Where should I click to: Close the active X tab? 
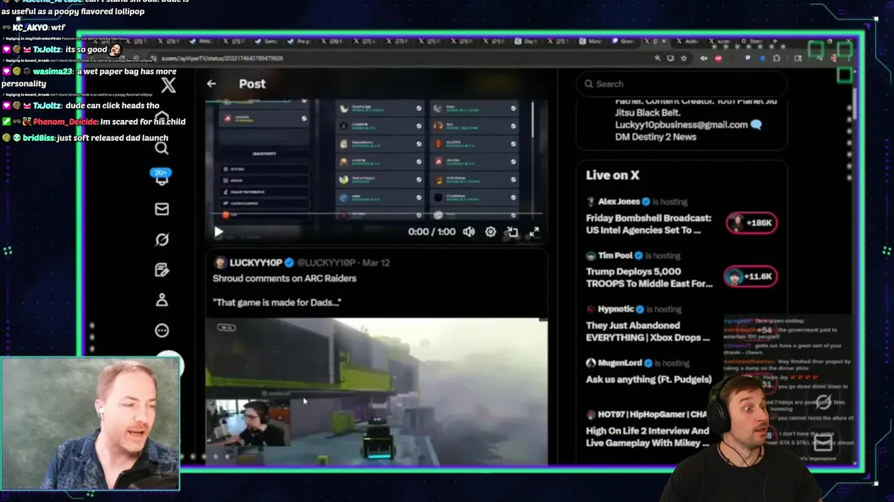click(664, 41)
